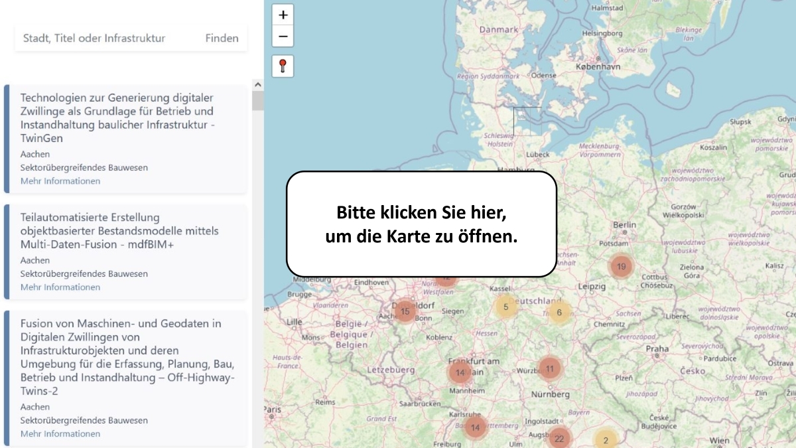Viewport: 796px width, 448px height.
Task: Click the Finden search button
Action: click(222, 38)
